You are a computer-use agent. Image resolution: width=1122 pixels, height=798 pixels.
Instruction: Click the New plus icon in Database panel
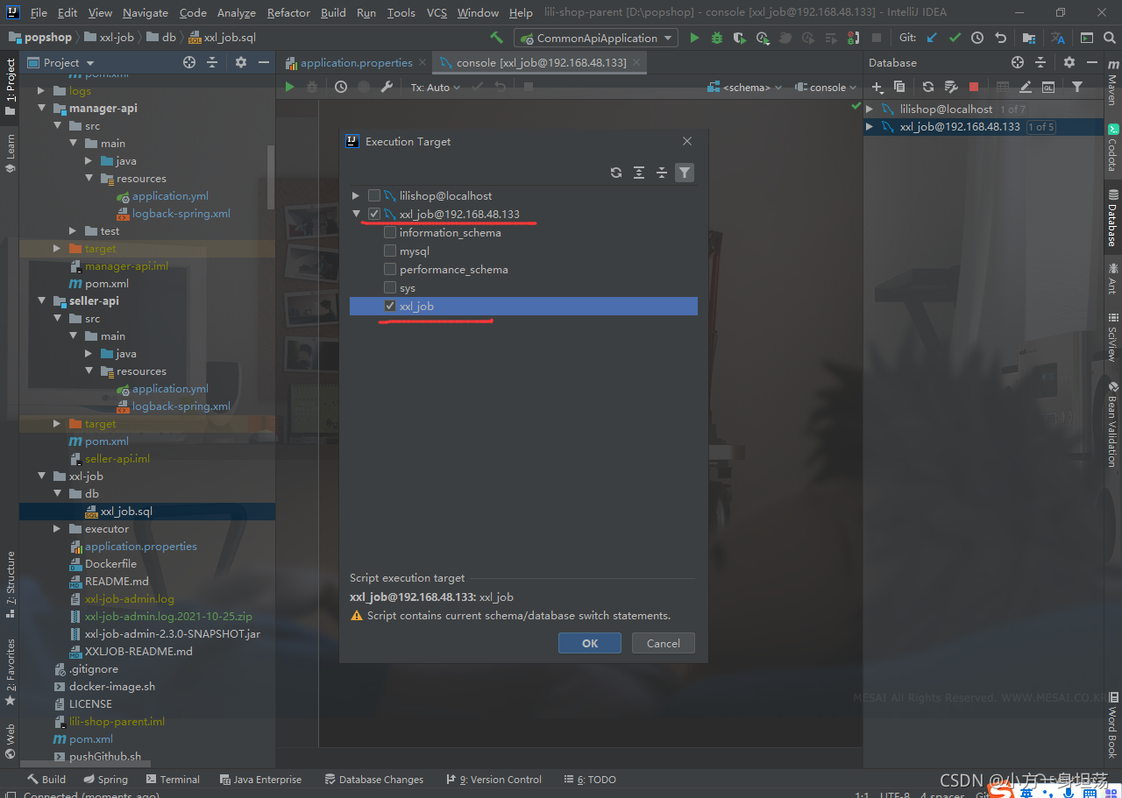877,87
